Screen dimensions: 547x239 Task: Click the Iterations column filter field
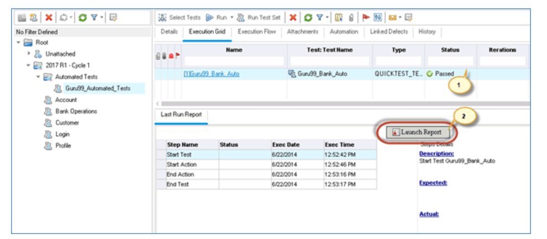pos(502,61)
